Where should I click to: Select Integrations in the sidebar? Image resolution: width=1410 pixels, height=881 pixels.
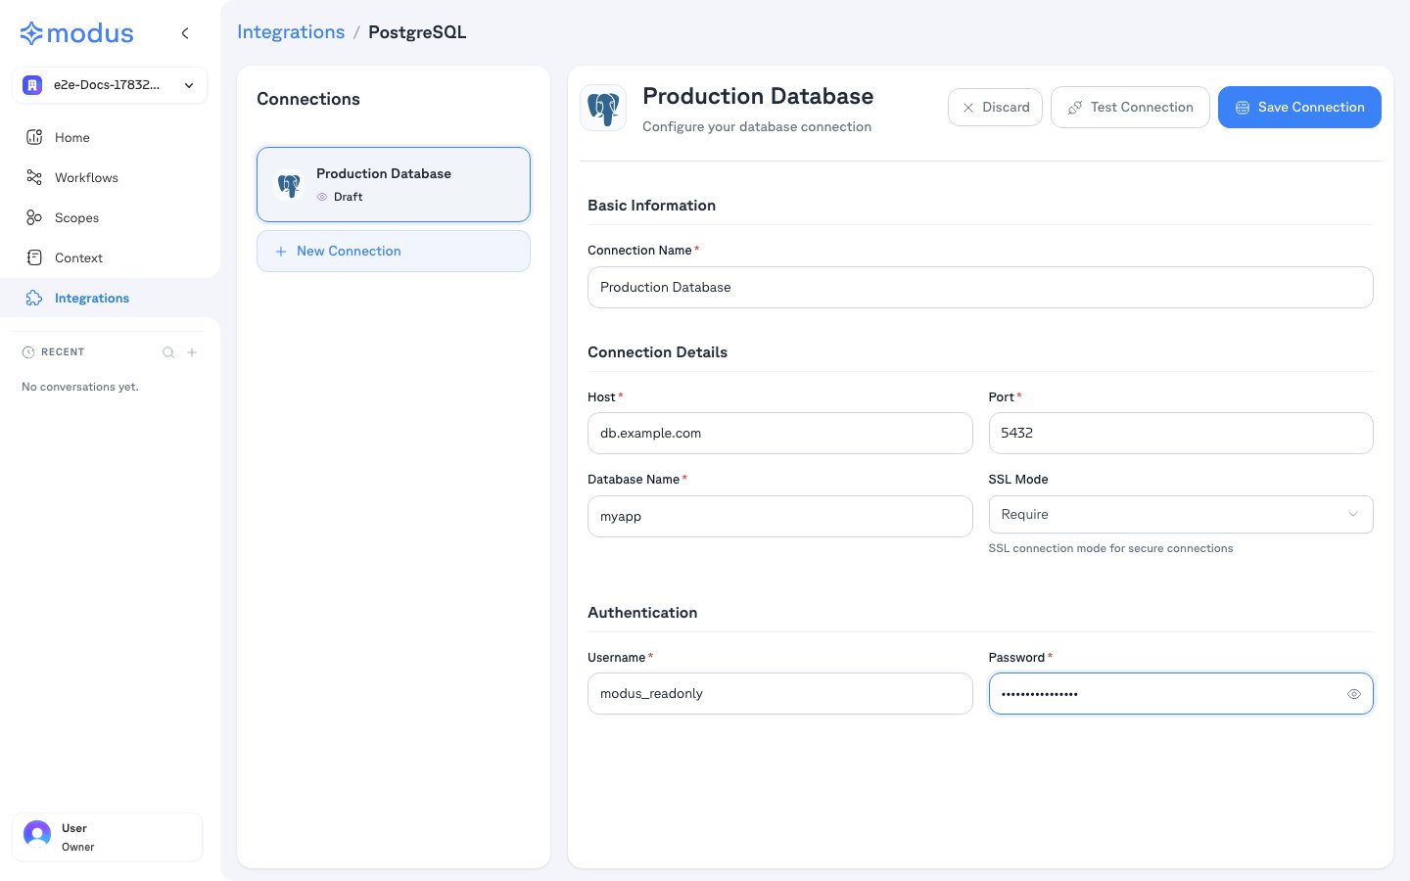(110, 298)
